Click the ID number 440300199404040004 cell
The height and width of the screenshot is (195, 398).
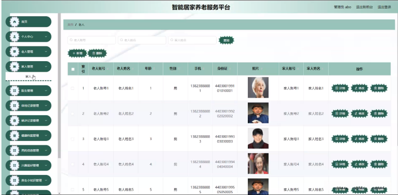(x=225, y=164)
